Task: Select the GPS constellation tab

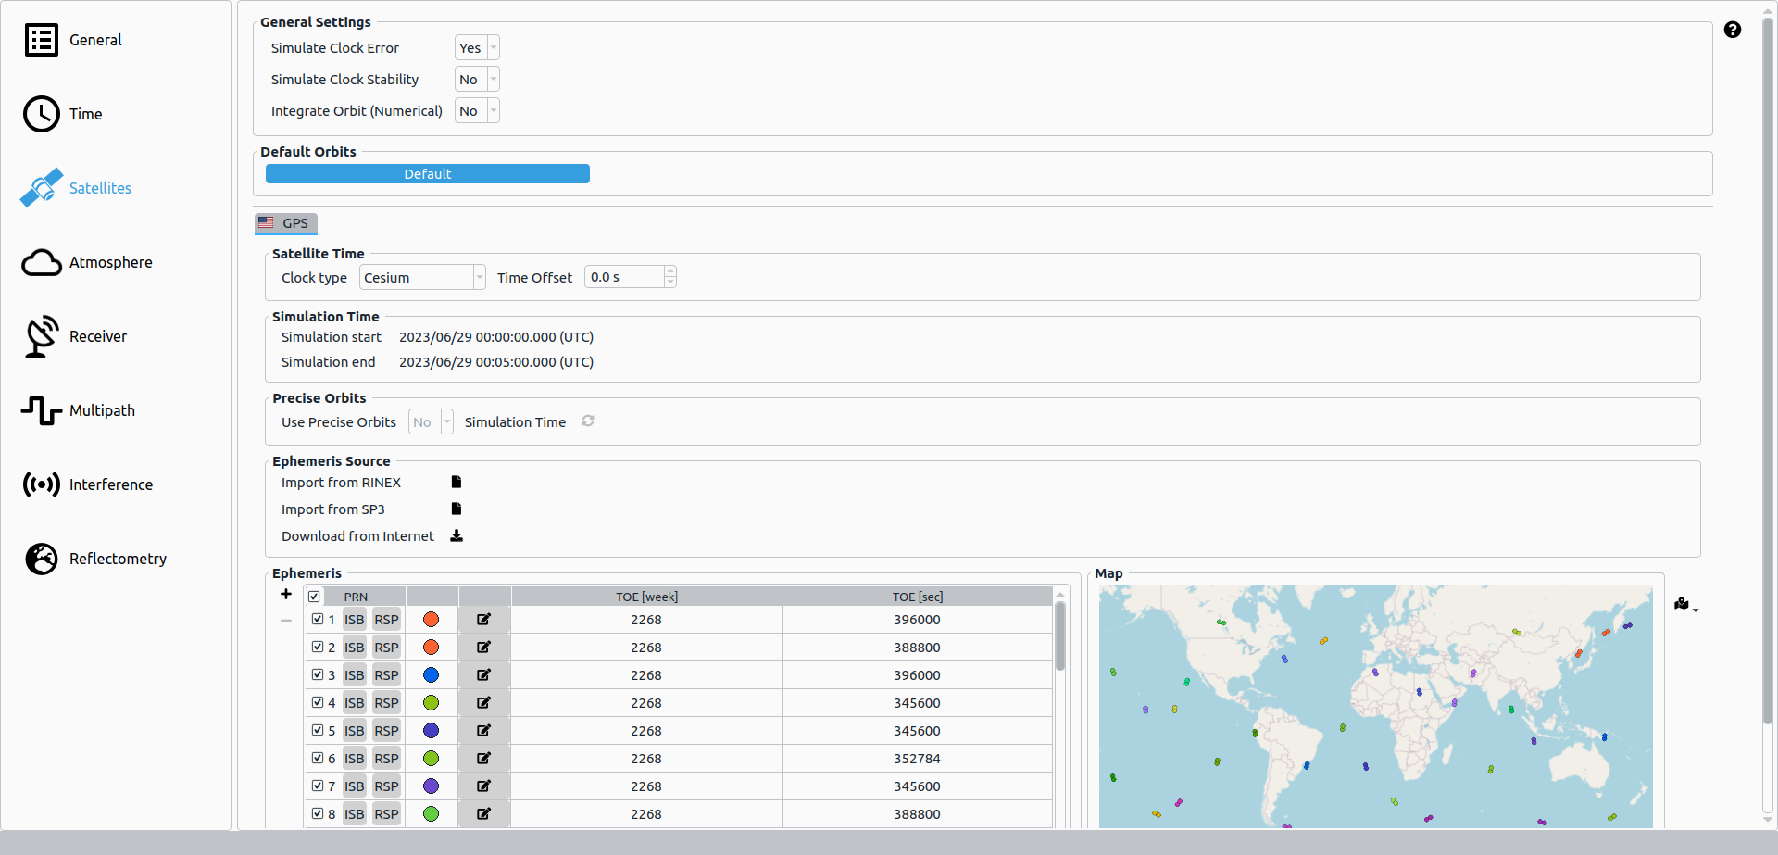Action: point(286,223)
